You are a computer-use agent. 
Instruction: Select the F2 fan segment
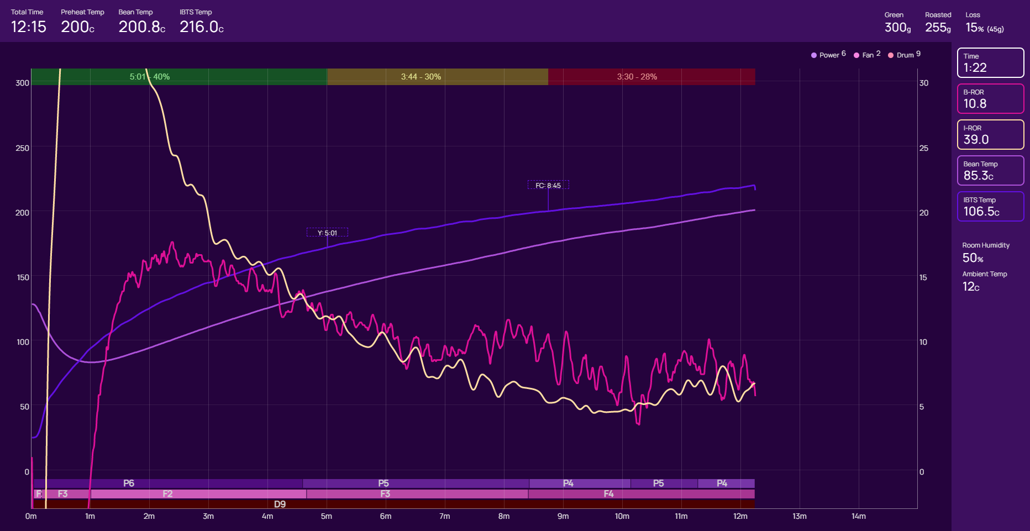198,494
